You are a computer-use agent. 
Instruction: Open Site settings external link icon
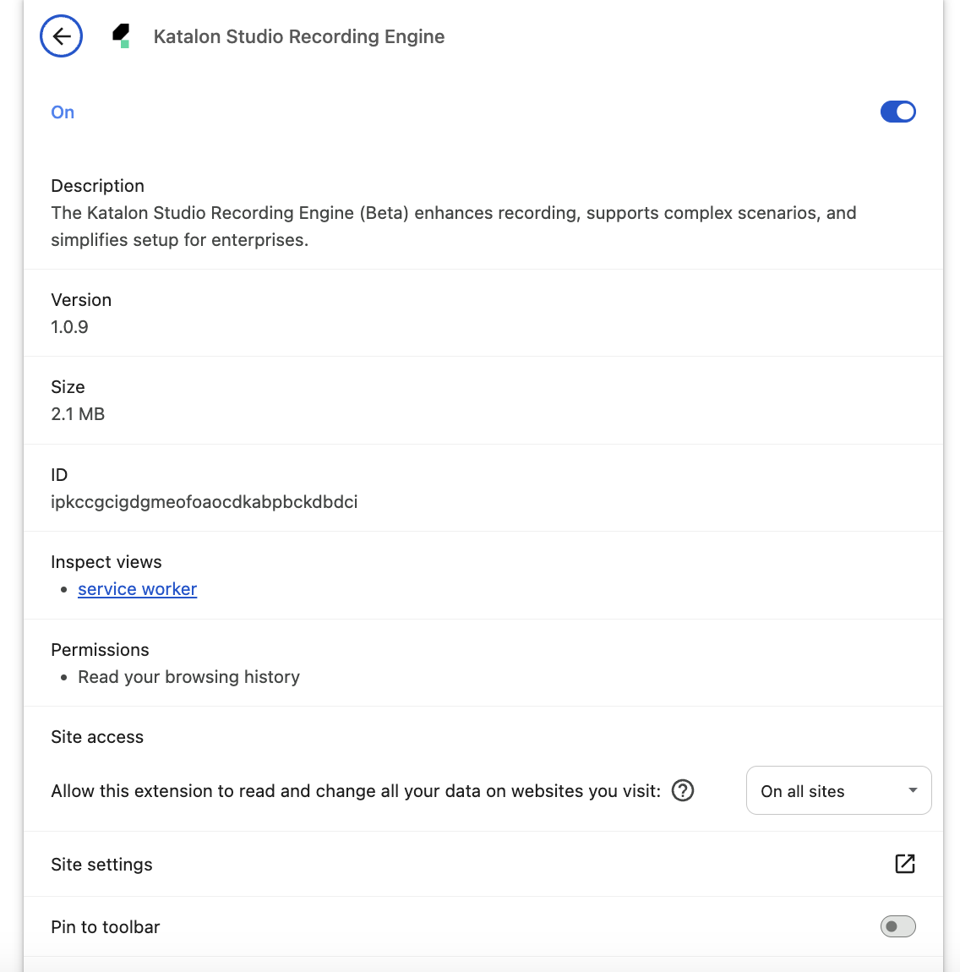pos(905,864)
